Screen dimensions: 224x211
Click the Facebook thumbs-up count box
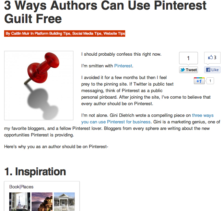212,57
